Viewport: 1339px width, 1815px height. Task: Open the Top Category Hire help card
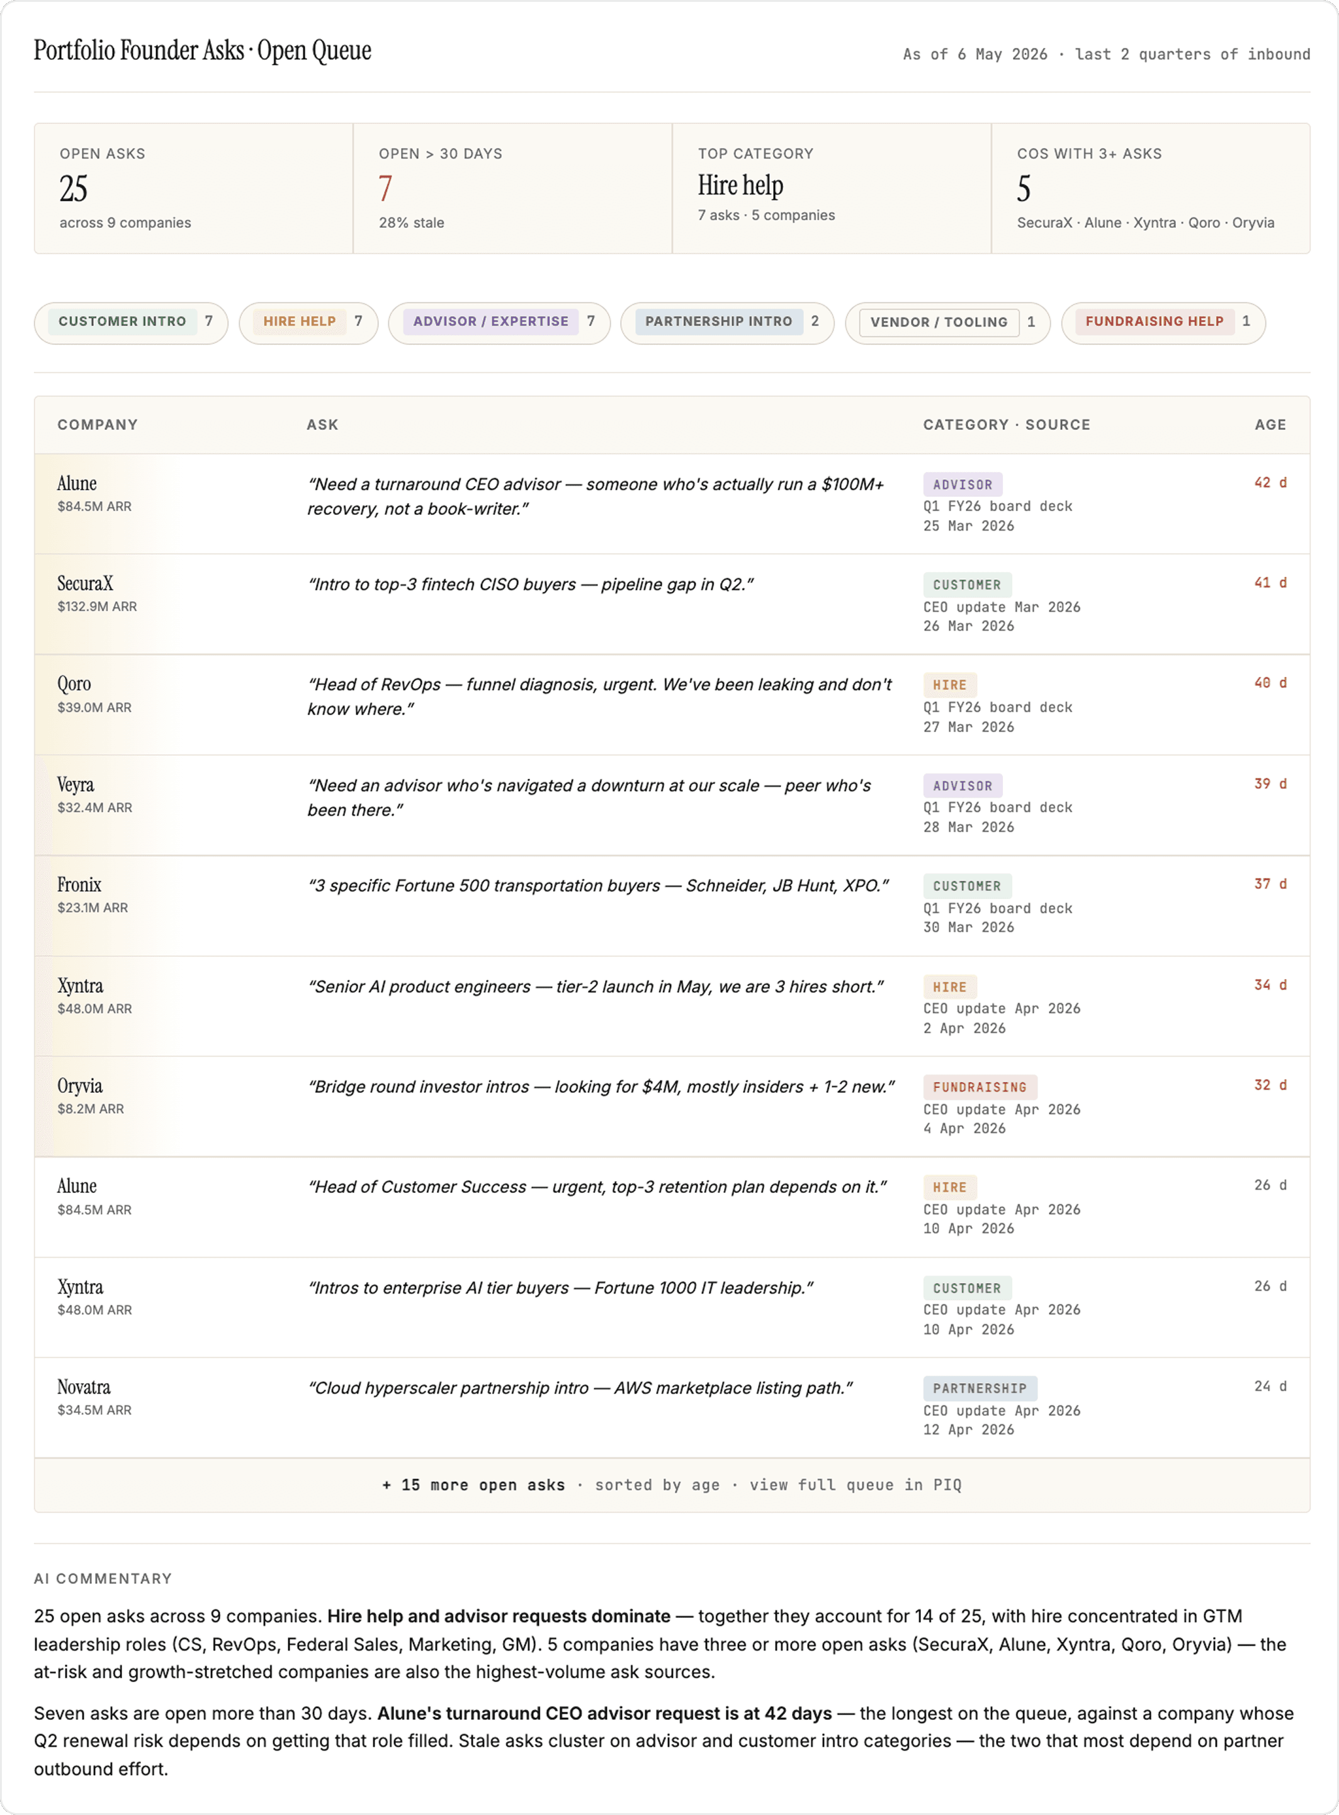(832, 188)
